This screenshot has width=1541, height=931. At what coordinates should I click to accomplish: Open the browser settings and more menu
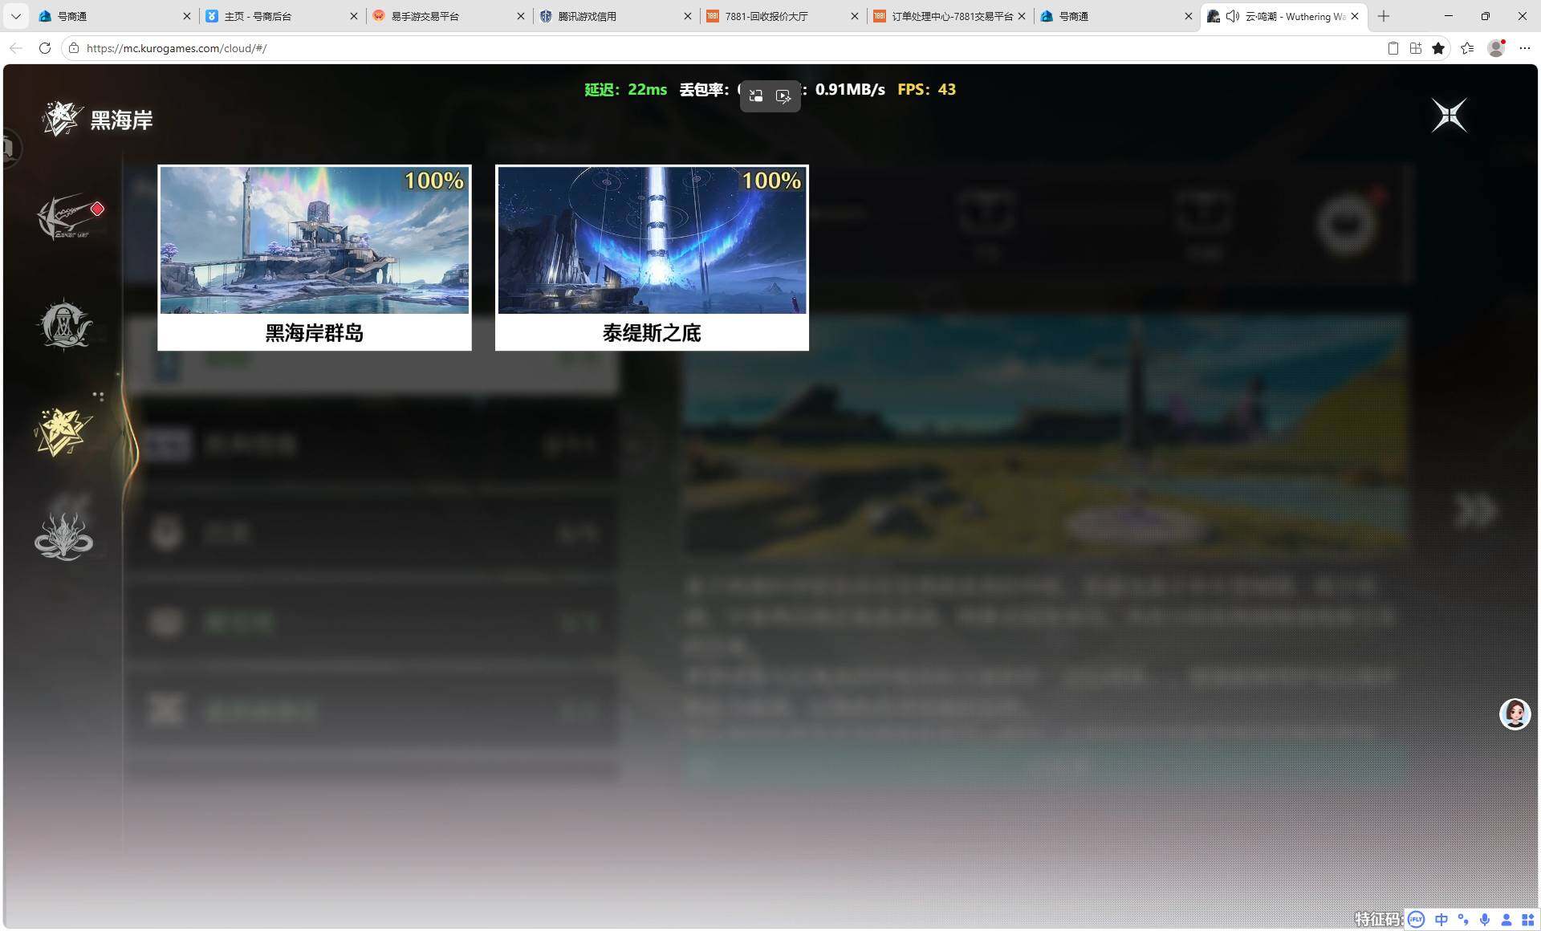pyautogui.click(x=1525, y=48)
